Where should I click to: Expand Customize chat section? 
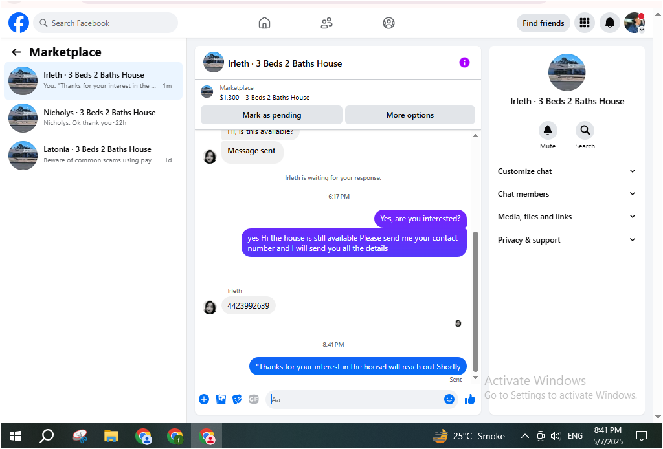click(567, 171)
